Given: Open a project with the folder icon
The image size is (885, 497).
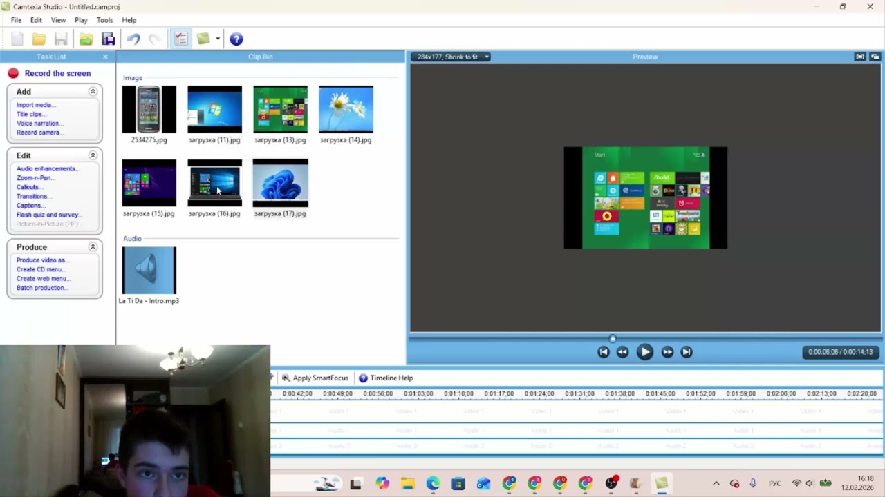Looking at the screenshot, I should [x=39, y=39].
